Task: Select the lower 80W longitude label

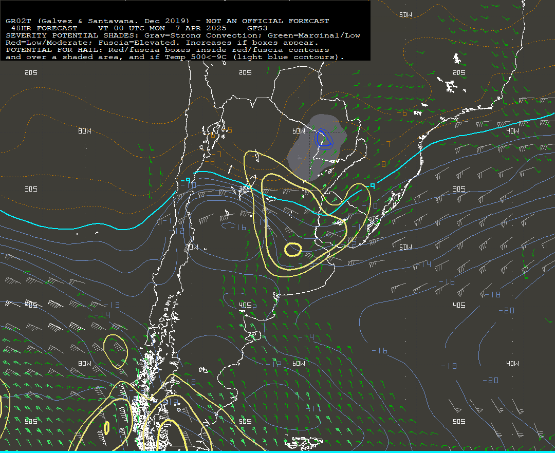Action: pyautogui.click(x=85, y=363)
